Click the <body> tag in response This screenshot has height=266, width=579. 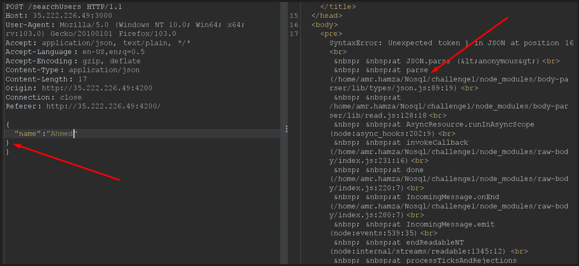324,25
